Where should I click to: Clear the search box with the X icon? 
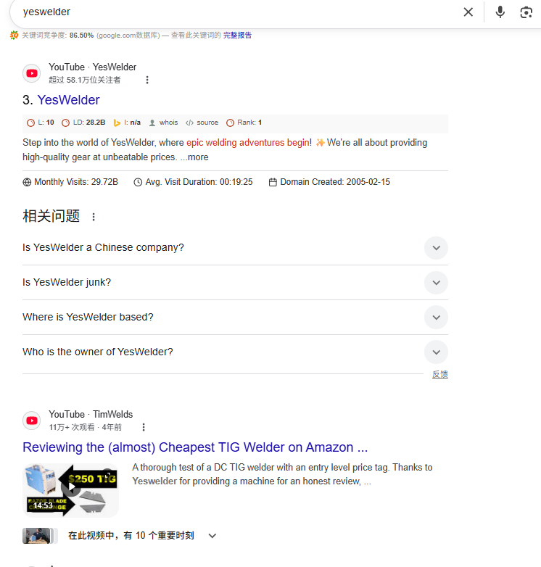(x=468, y=12)
